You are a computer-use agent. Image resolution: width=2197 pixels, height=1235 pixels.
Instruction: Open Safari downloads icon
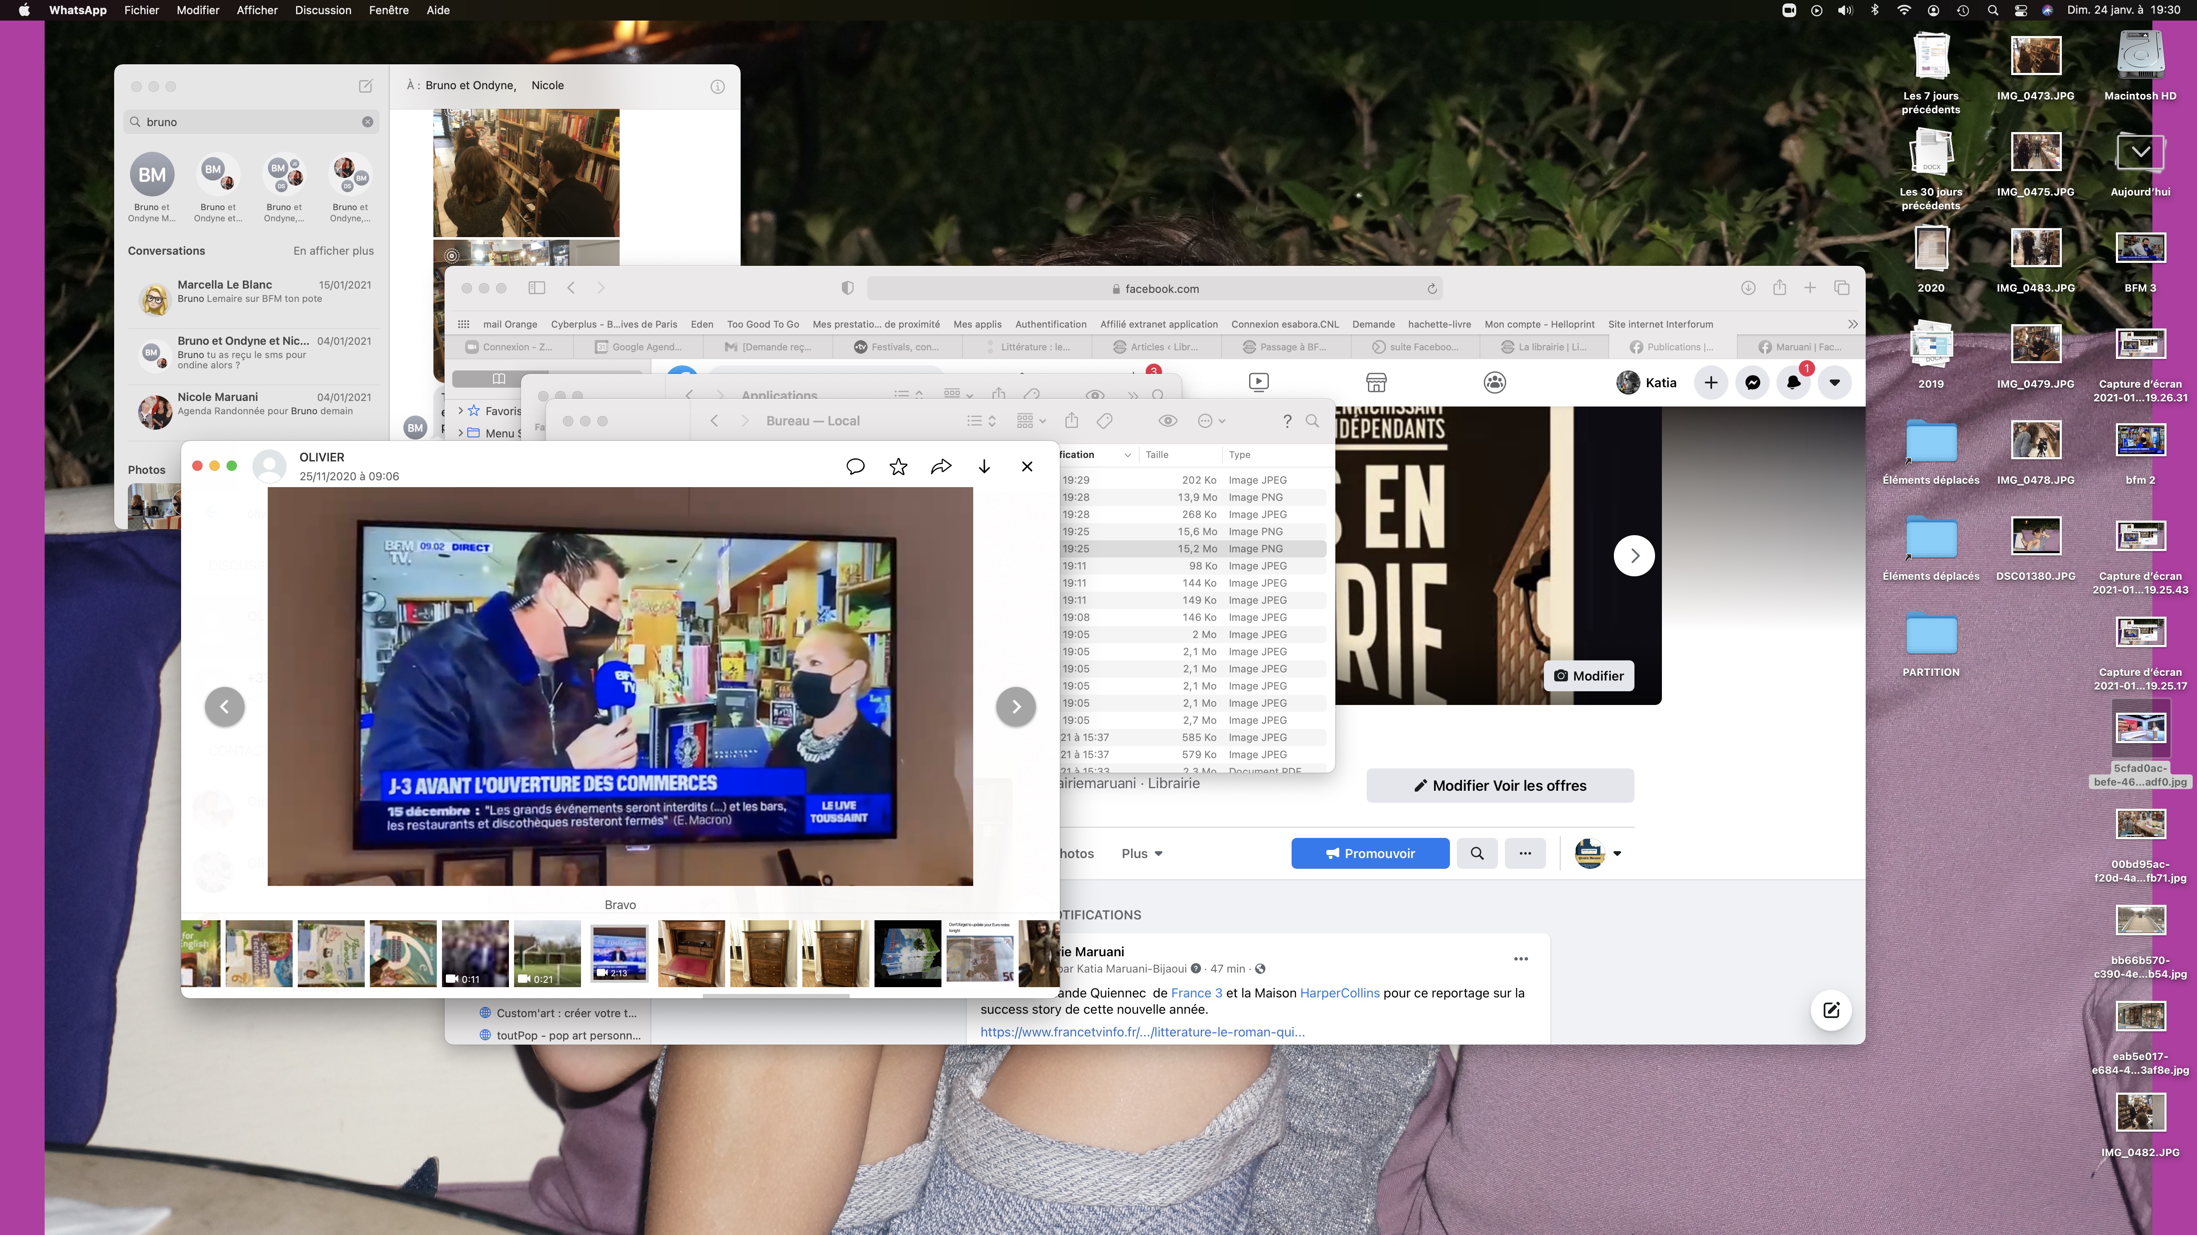(1748, 288)
